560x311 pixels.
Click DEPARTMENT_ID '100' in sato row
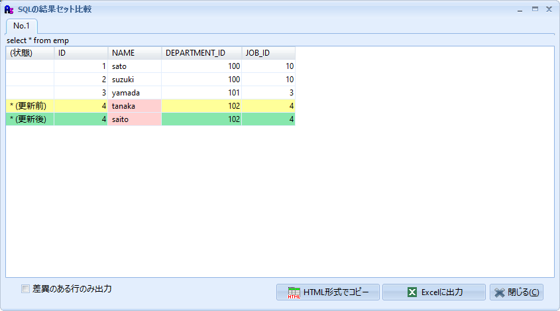(201, 66)
